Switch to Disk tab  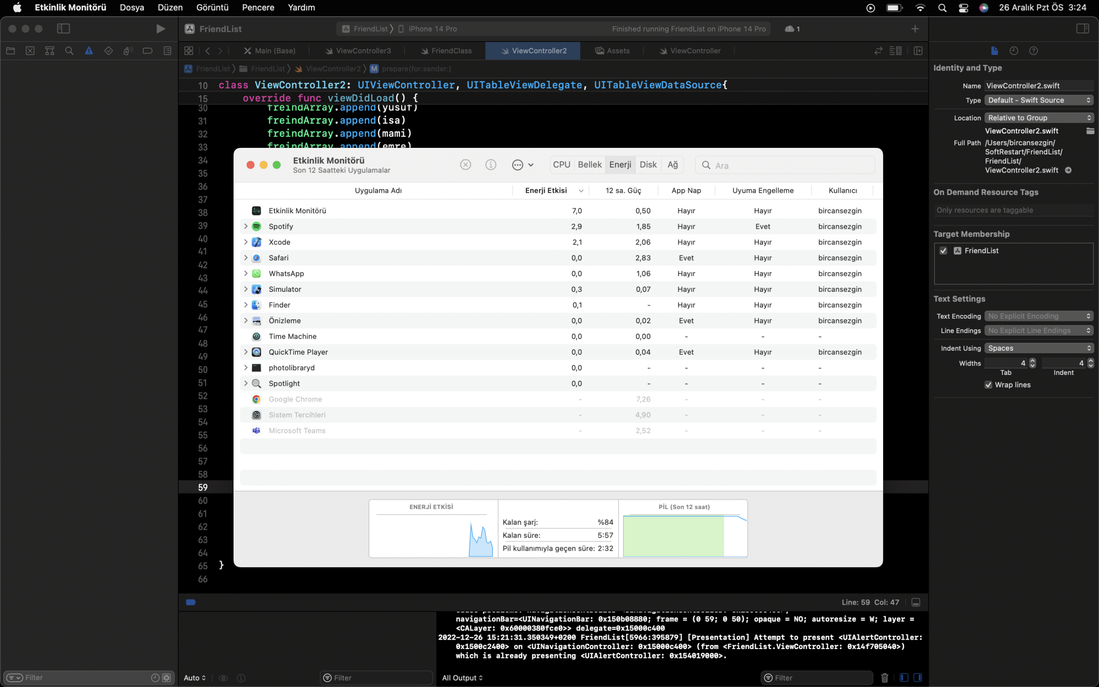tap(648, 164)
